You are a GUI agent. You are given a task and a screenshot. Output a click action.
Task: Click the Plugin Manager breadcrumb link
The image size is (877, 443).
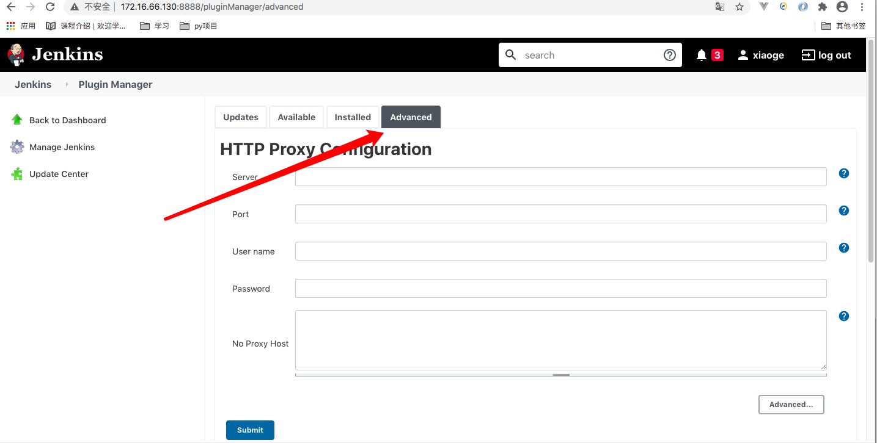116,84
